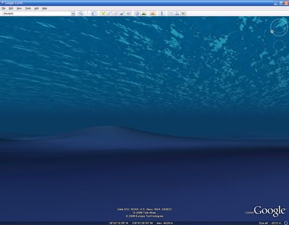Click the '© 2009 Europa Technologies' attribution
This screenshot has width=289, height=225.
coord(144,216)
